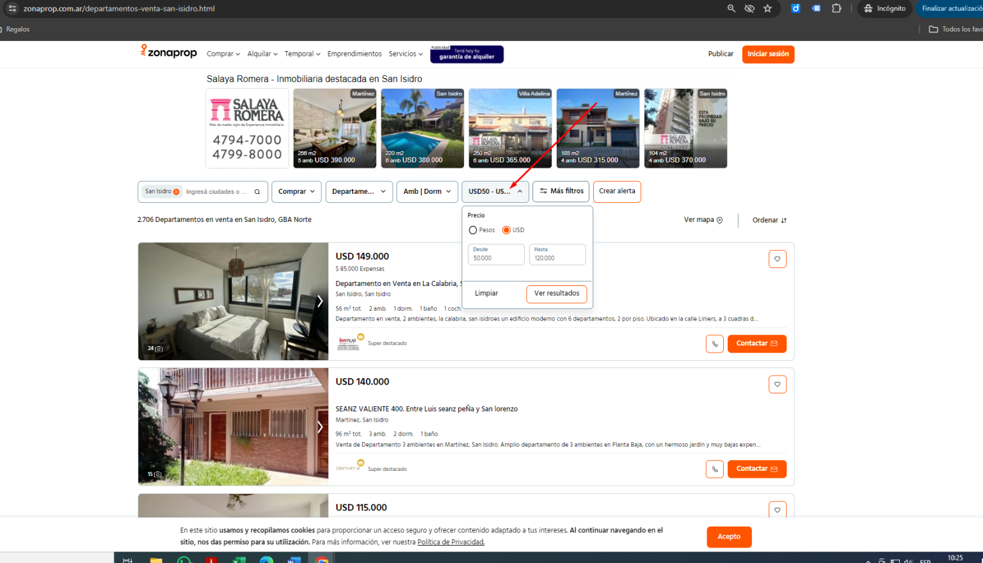This screenshot has height=563, width=983.
Task: Open the map pin icon beside Ver mapa
Action: pyautogui.click(x=719, y=219)
